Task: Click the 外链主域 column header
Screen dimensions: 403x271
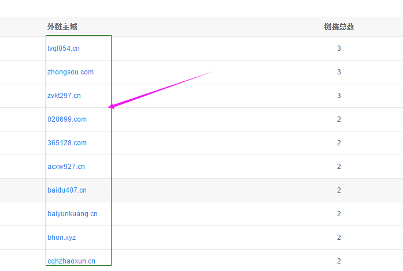Action: [x=62, y=27]
